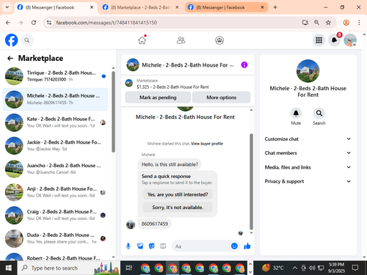Image resolution: width=367 pixels, height=275 pixels.
Task: Click the Mute bell icon
Action: [296, 113]
